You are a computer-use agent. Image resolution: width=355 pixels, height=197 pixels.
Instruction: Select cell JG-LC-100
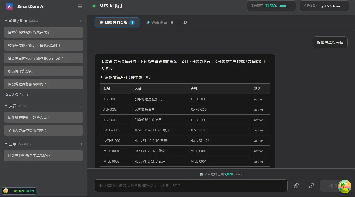219,99
